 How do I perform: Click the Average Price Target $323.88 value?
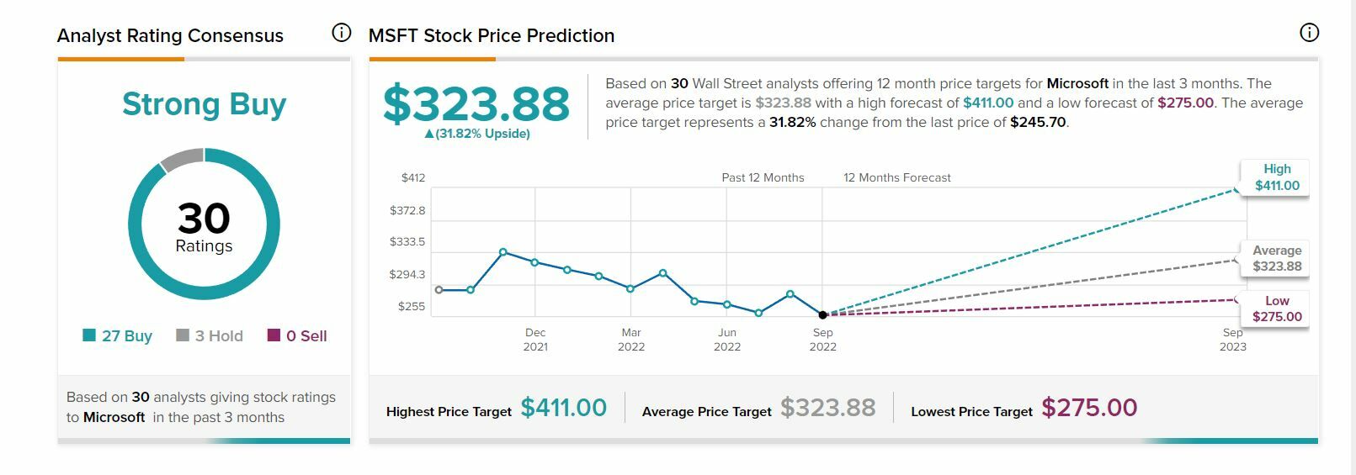pos(827,408)
